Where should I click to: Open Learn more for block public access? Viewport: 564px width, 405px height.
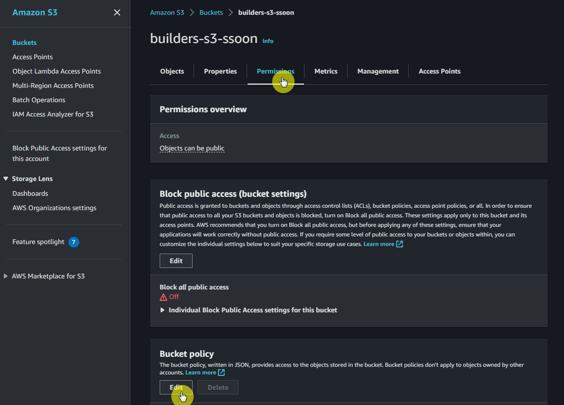(x=379, y=244)
